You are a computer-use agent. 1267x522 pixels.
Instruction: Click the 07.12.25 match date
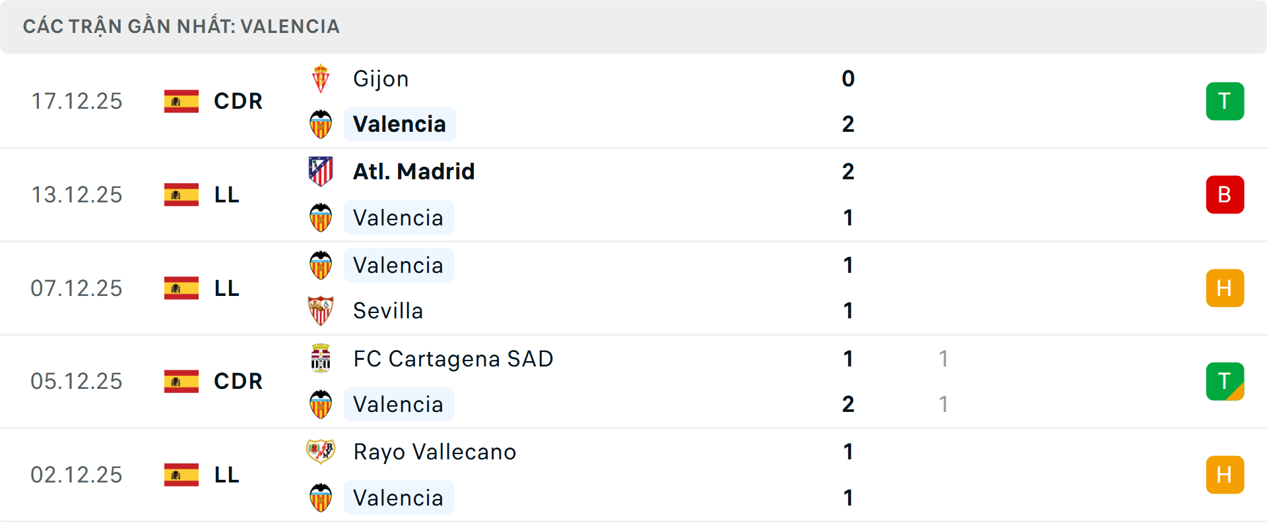click(x=77, y=288)
